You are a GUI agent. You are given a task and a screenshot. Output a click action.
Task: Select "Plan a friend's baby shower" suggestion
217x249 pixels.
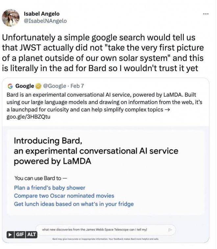pos(50,188)
